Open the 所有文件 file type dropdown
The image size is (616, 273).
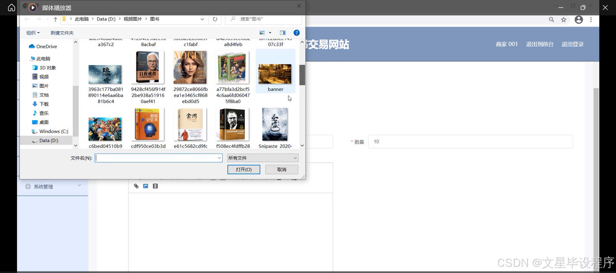pos(263,158)
